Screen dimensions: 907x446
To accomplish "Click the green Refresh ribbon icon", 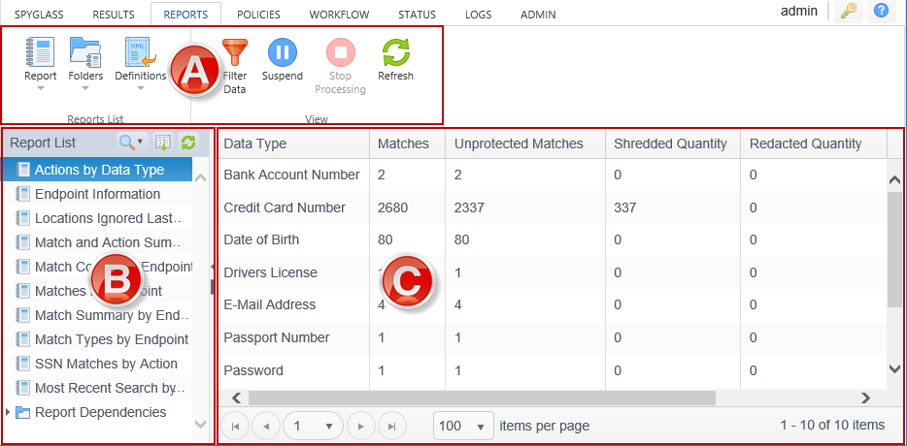I will pos(395,54).
